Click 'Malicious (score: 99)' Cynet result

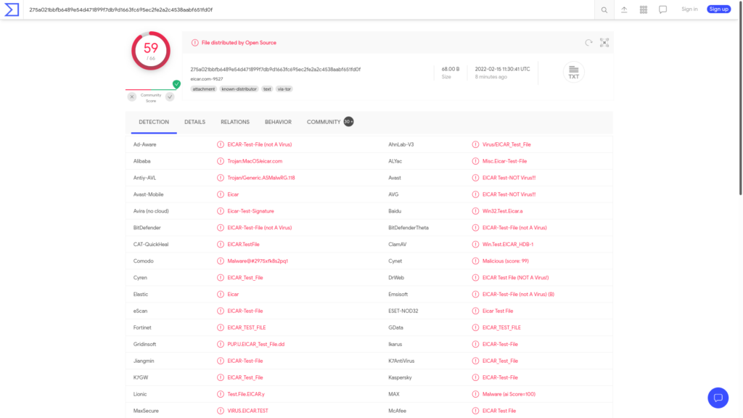(x=506, y=261)
